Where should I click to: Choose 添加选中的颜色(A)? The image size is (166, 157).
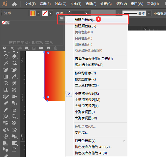tap(96, 65)
